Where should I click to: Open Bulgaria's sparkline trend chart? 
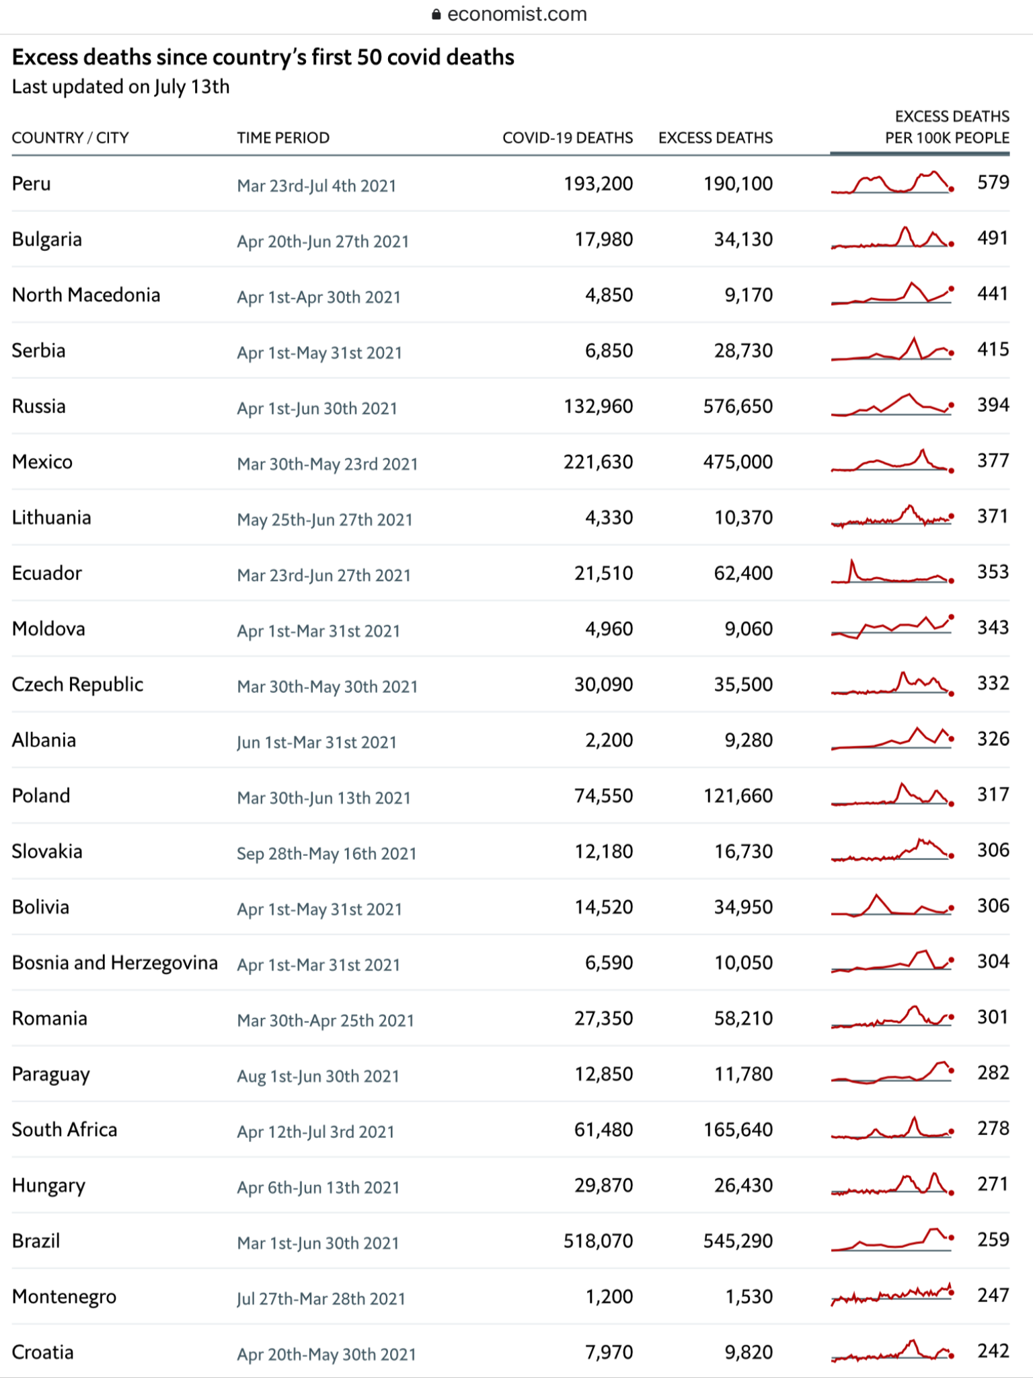(893, 238)
